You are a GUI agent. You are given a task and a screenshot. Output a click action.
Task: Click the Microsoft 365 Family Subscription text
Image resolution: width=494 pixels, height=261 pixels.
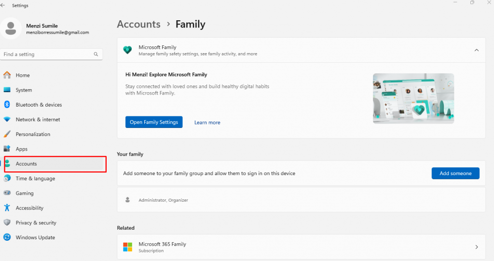click(162, 247)
